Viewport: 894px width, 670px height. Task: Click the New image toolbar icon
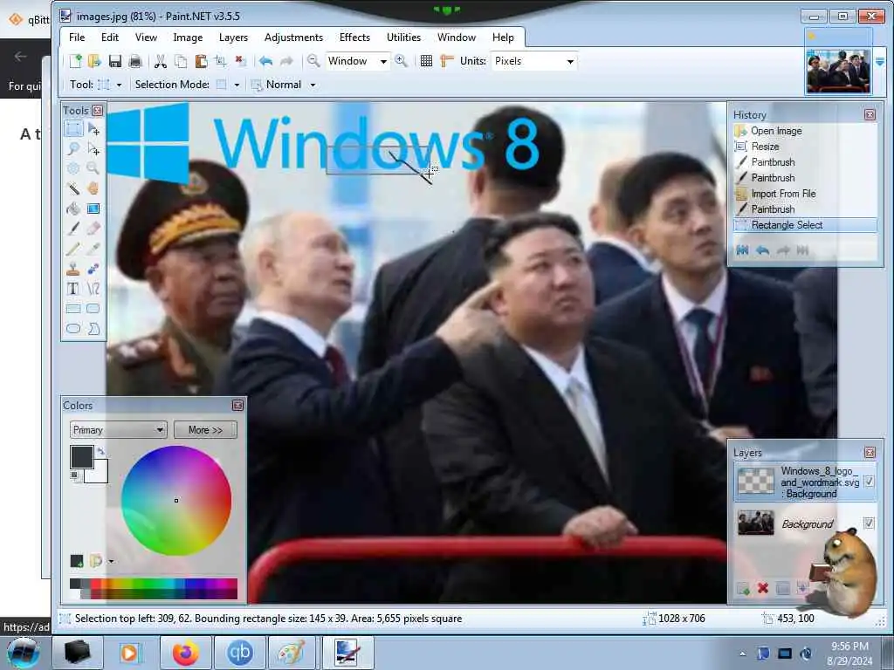[75, 61]
